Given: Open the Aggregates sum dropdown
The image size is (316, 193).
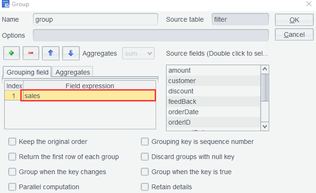Looking at the screenshot, I should [x=138, y=53].
